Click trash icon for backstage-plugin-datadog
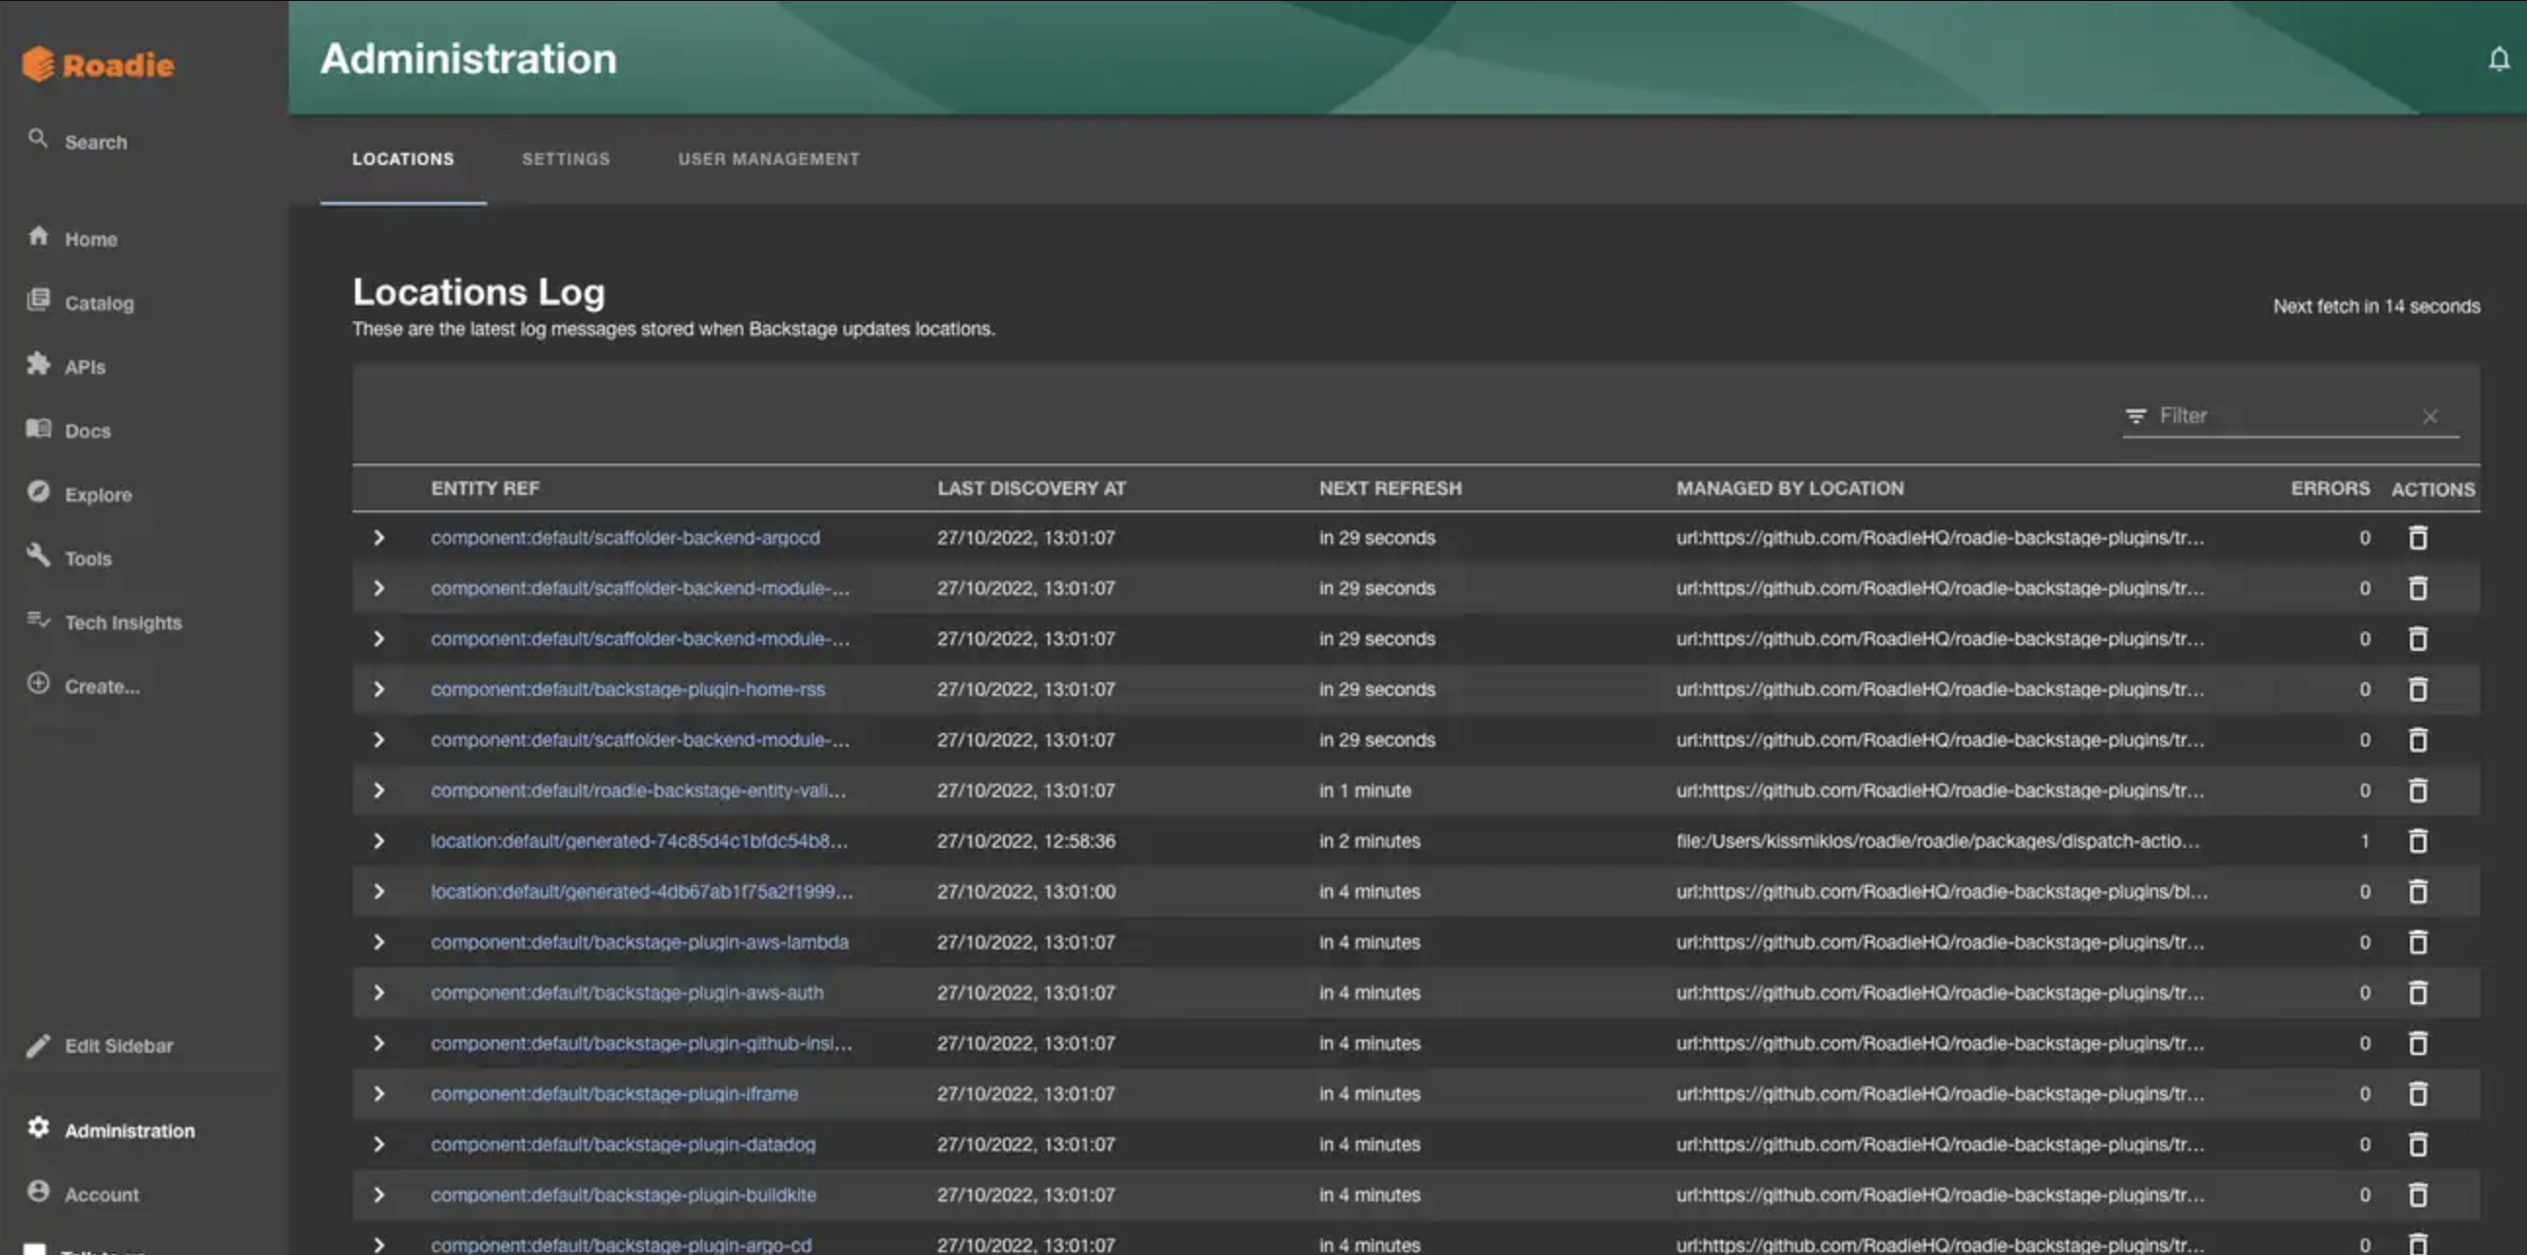The width and height of the screenshot is (2527, 1255). [2417, 1144]
